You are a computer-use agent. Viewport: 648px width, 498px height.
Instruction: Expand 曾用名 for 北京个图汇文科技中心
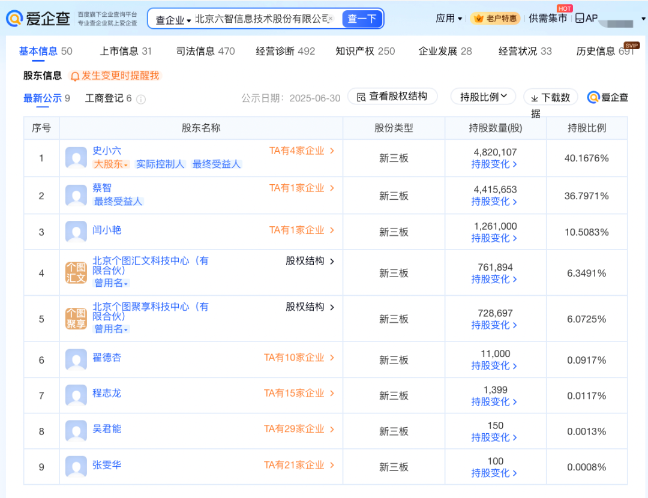[112, 283]
